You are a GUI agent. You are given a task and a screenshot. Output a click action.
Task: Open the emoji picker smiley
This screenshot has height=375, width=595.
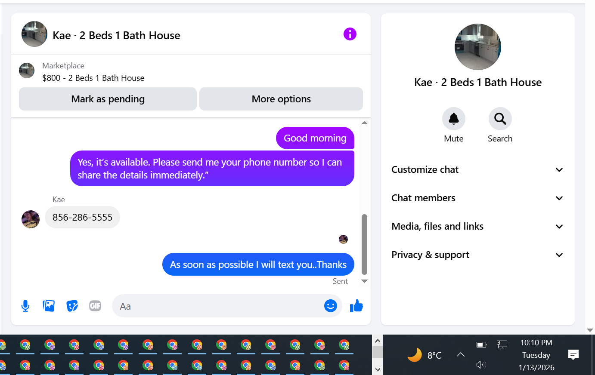pyautogui.click(x=331, y=306)
